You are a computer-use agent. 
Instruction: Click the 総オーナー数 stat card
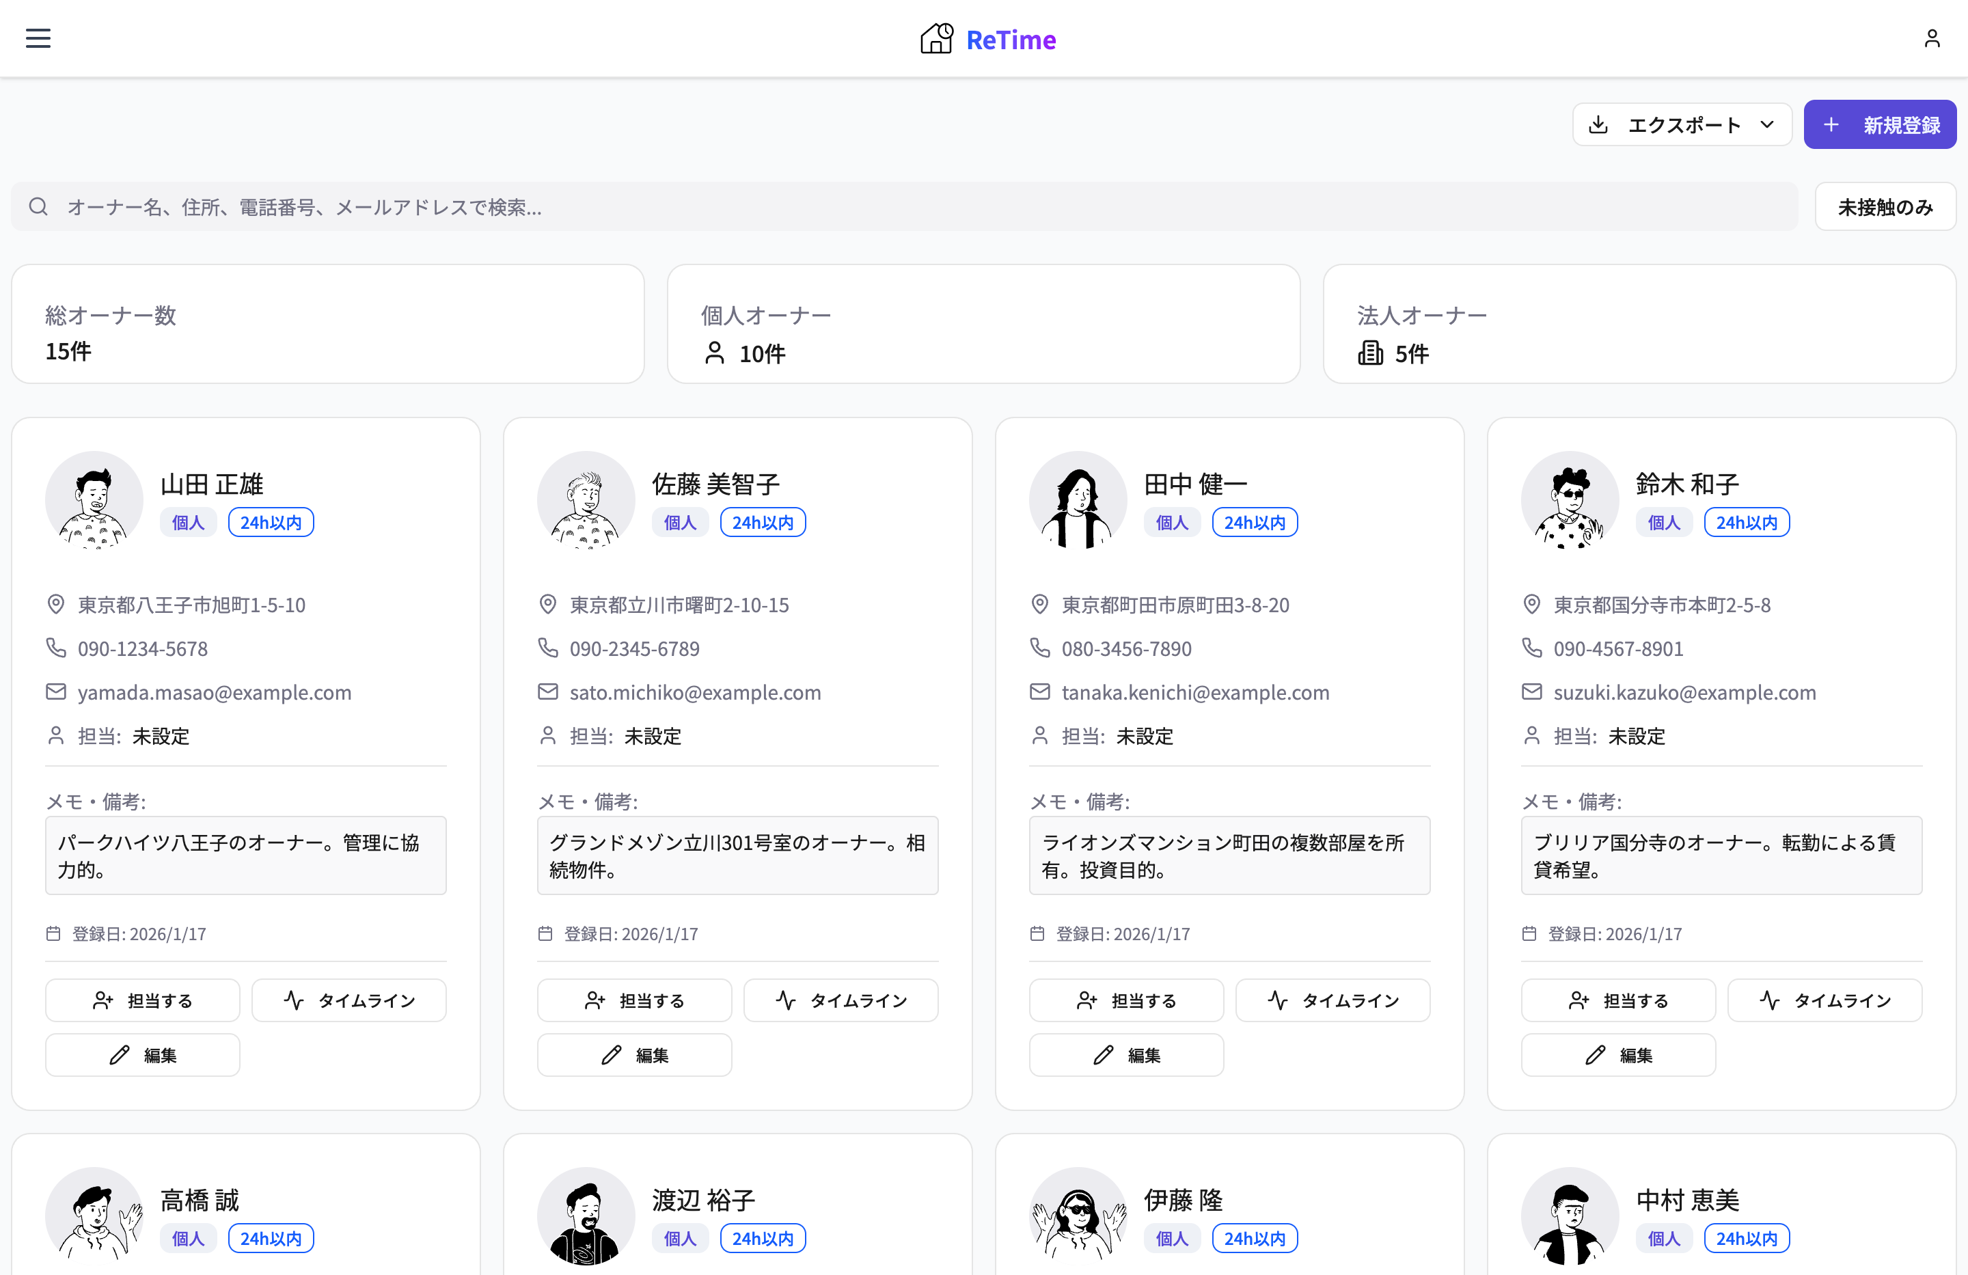coord(328,324)
